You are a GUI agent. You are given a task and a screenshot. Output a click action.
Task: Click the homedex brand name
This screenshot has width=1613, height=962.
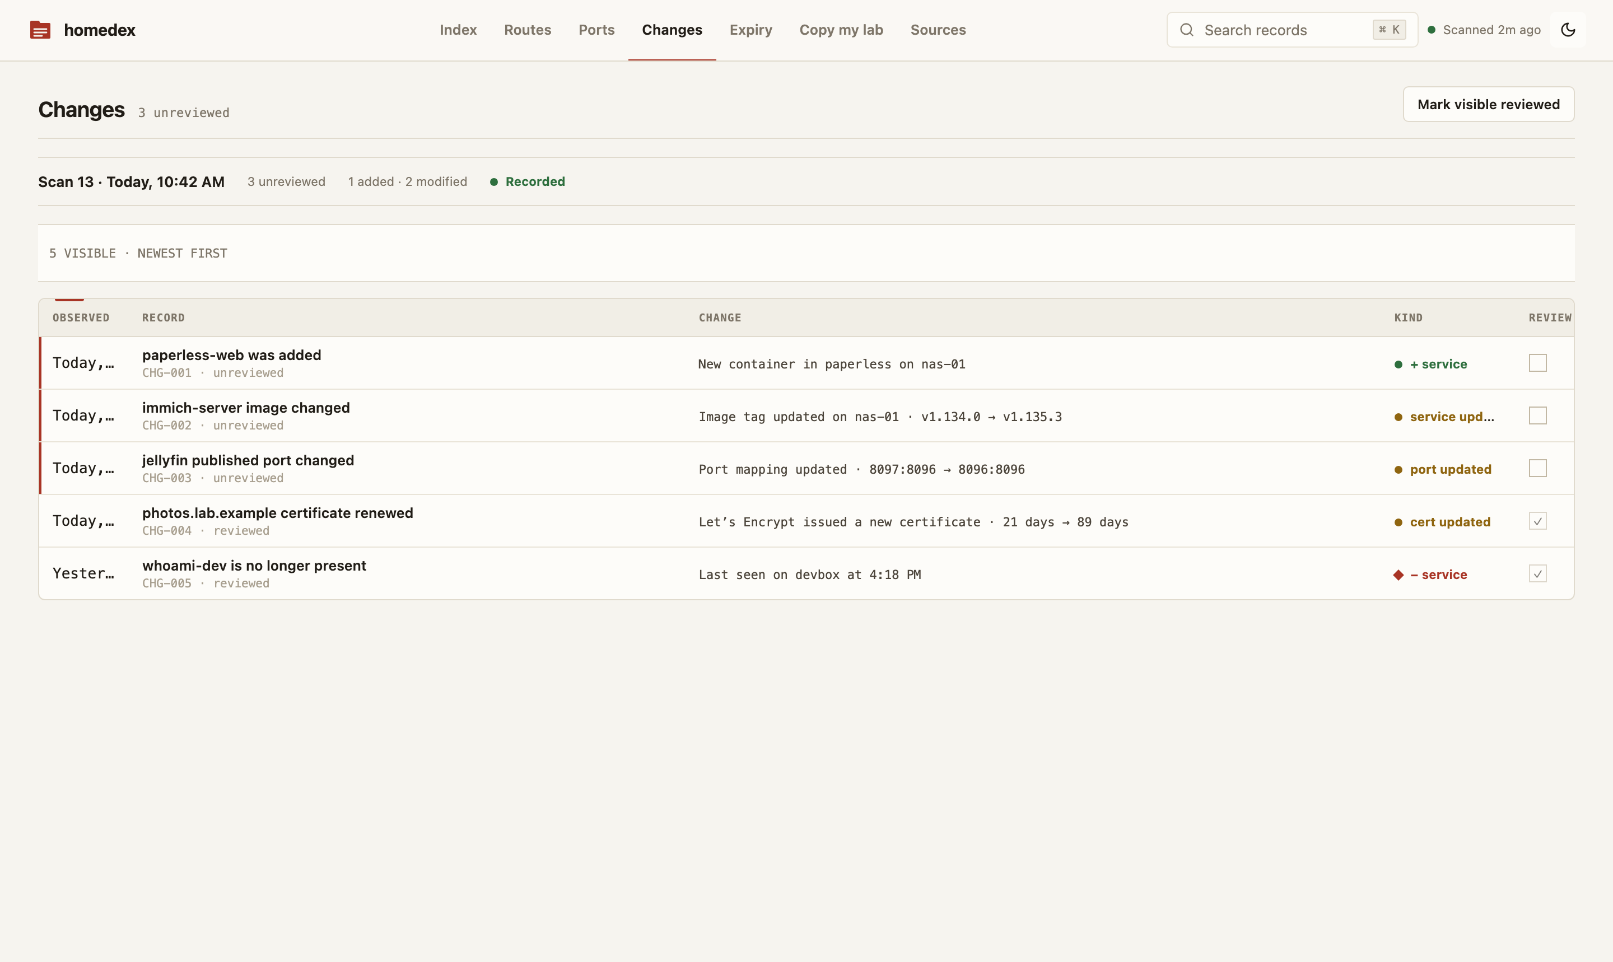coord(100,30)
